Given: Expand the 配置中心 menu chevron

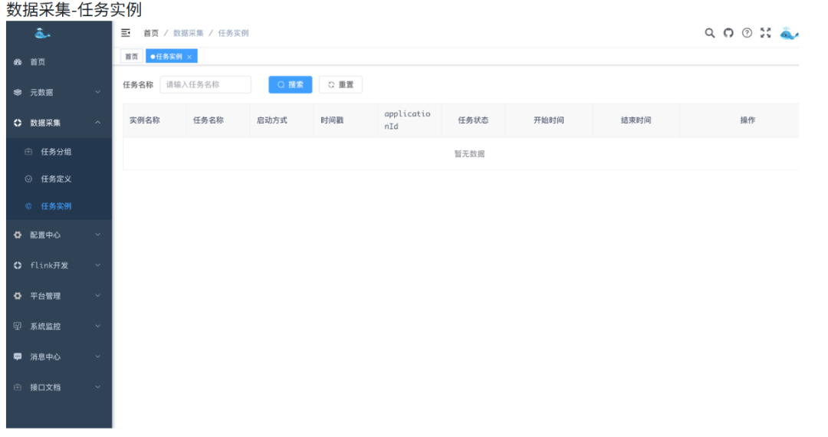Looking at the screenshot, I should [x=97, y=235].
